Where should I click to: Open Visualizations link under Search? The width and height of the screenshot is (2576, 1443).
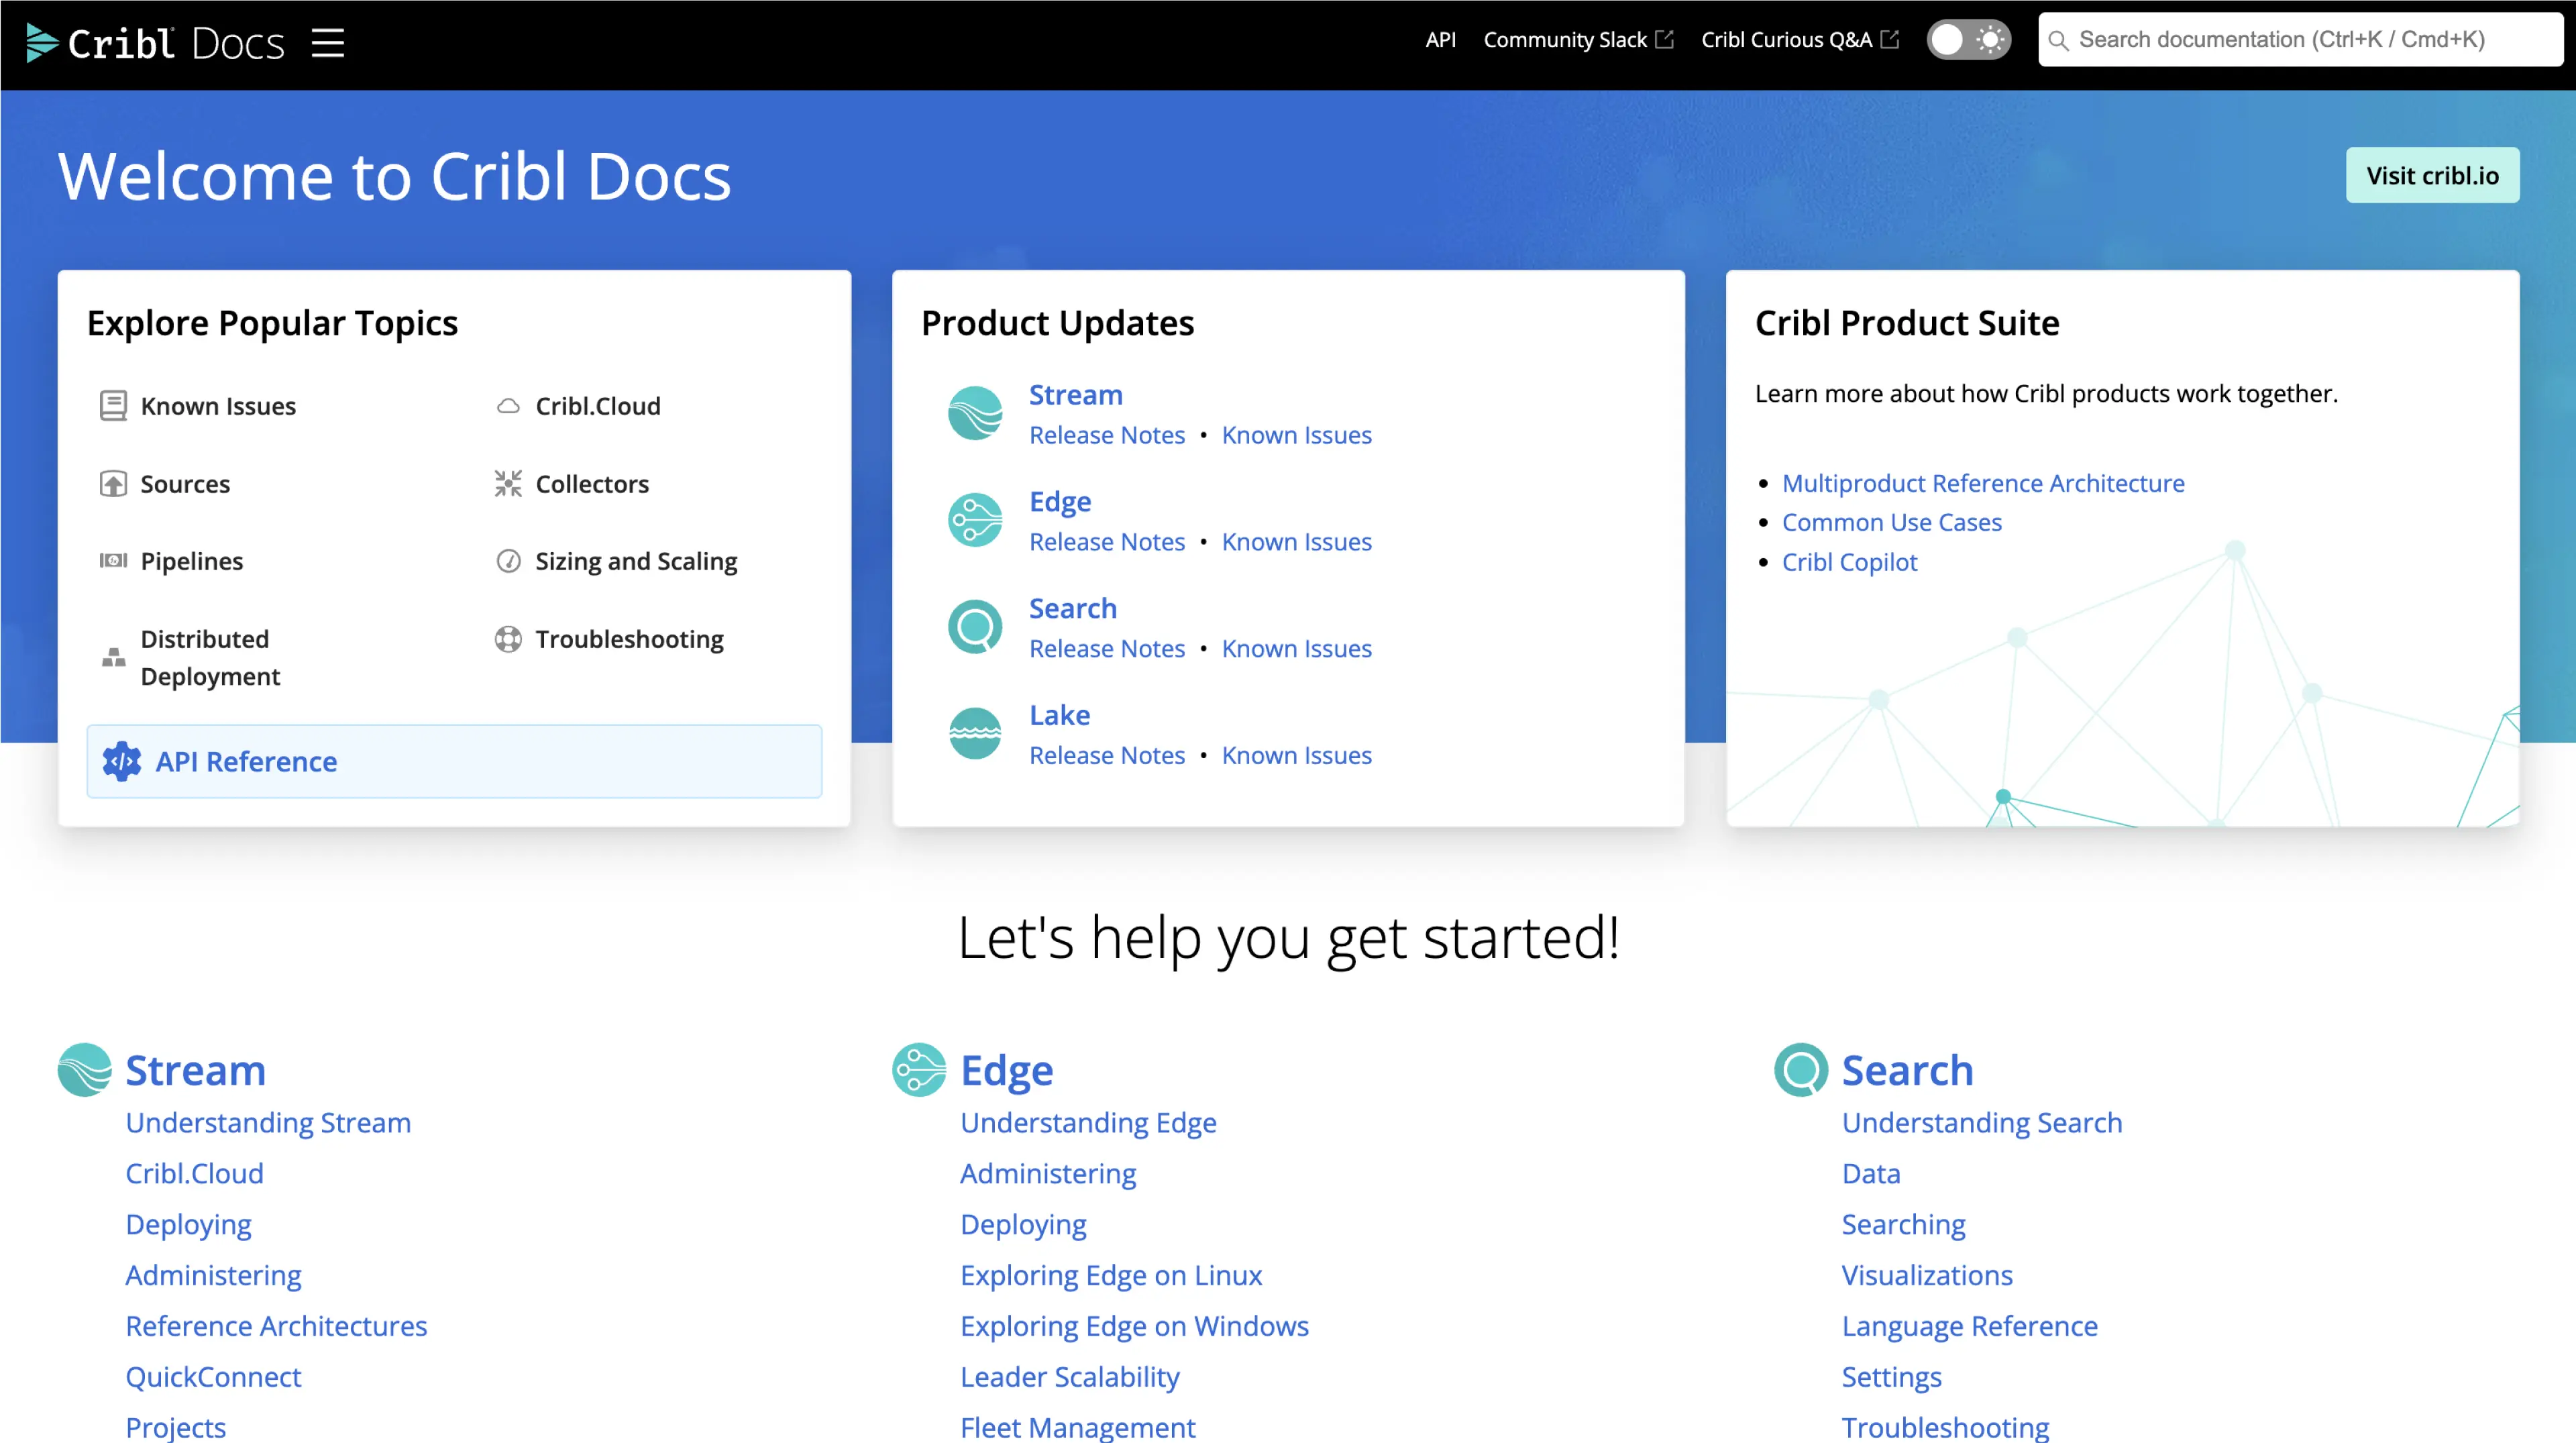coord(1927,1275)
